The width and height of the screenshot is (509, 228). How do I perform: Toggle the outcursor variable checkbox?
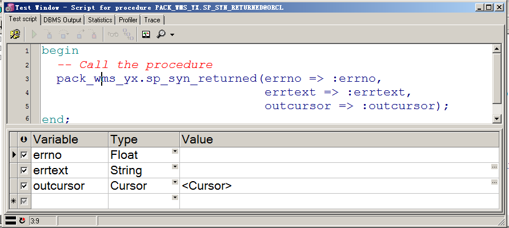24,186
